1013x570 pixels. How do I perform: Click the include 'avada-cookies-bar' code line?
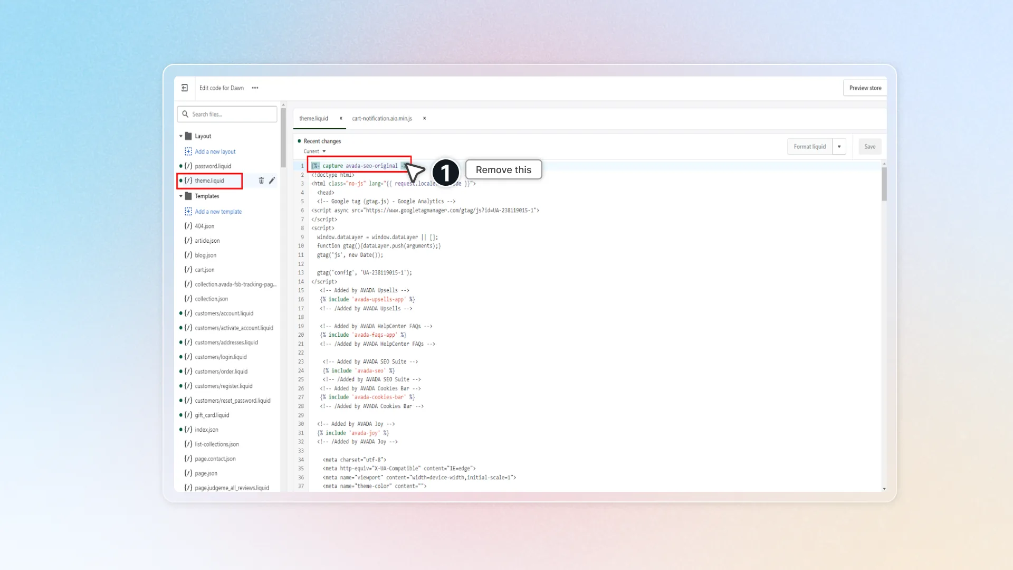[368, 397]
